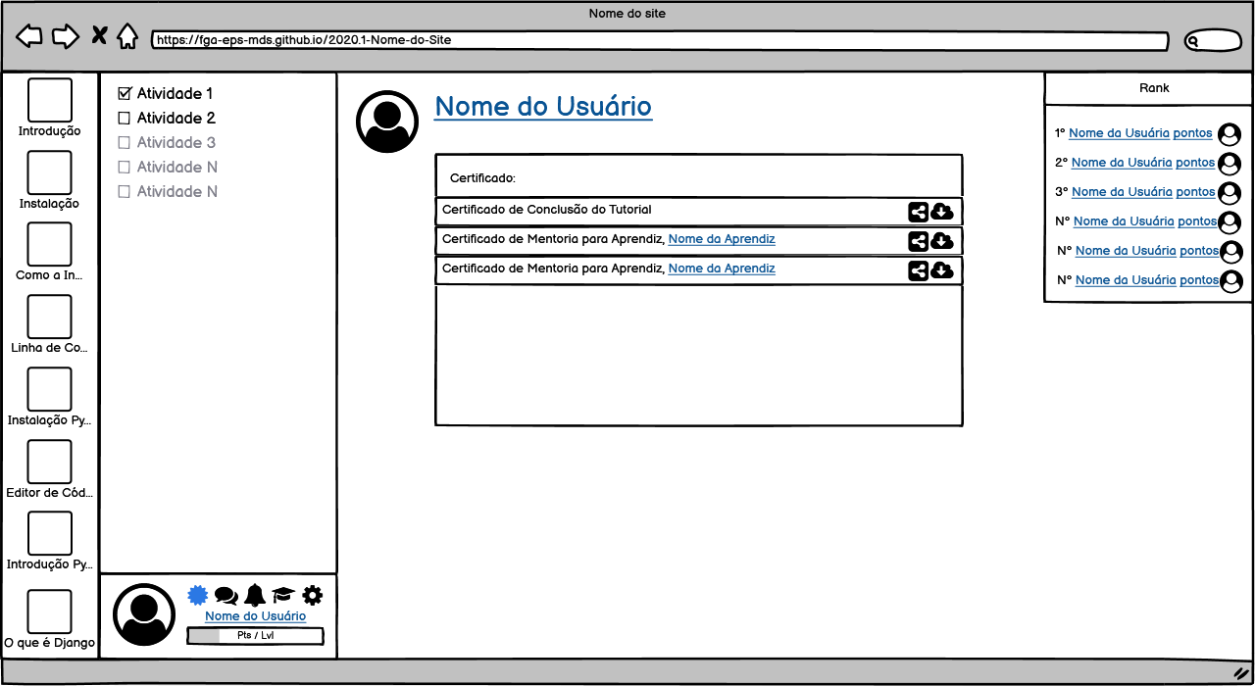Click pontos link of the 2° rank row

tap(1195, 163)
